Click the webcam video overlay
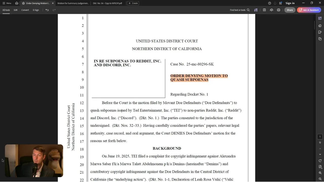The image size is (324, 182). (34, 161)
